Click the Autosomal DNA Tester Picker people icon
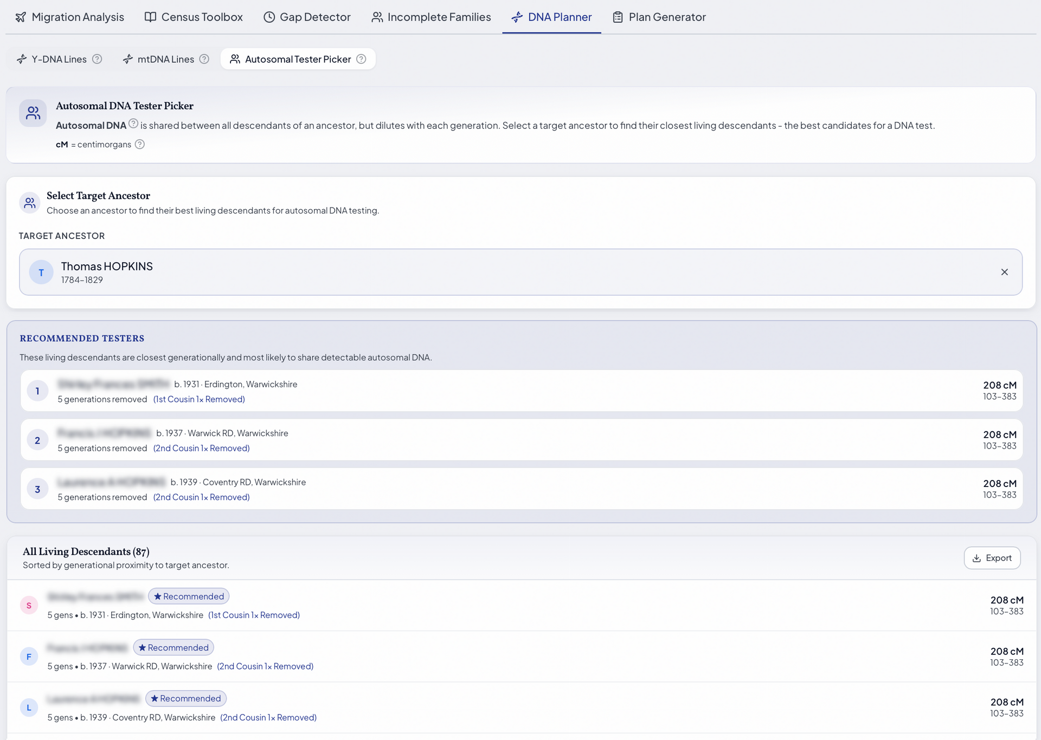This screenshot has width=1041, height=740. (33, 113)
